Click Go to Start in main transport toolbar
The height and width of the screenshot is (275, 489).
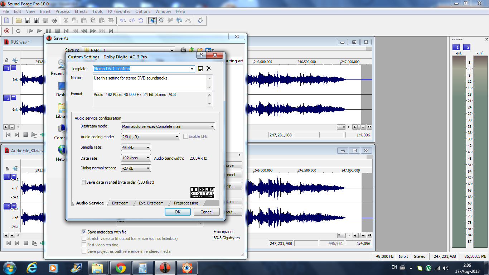66,31
